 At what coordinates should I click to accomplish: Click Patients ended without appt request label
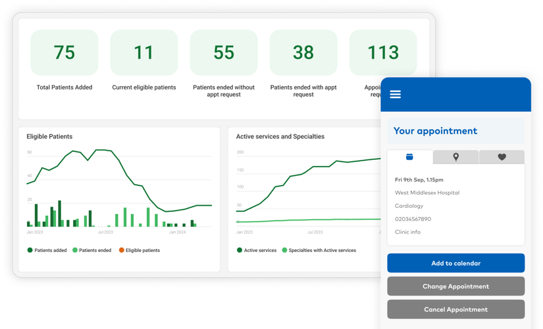click(224, 91)
